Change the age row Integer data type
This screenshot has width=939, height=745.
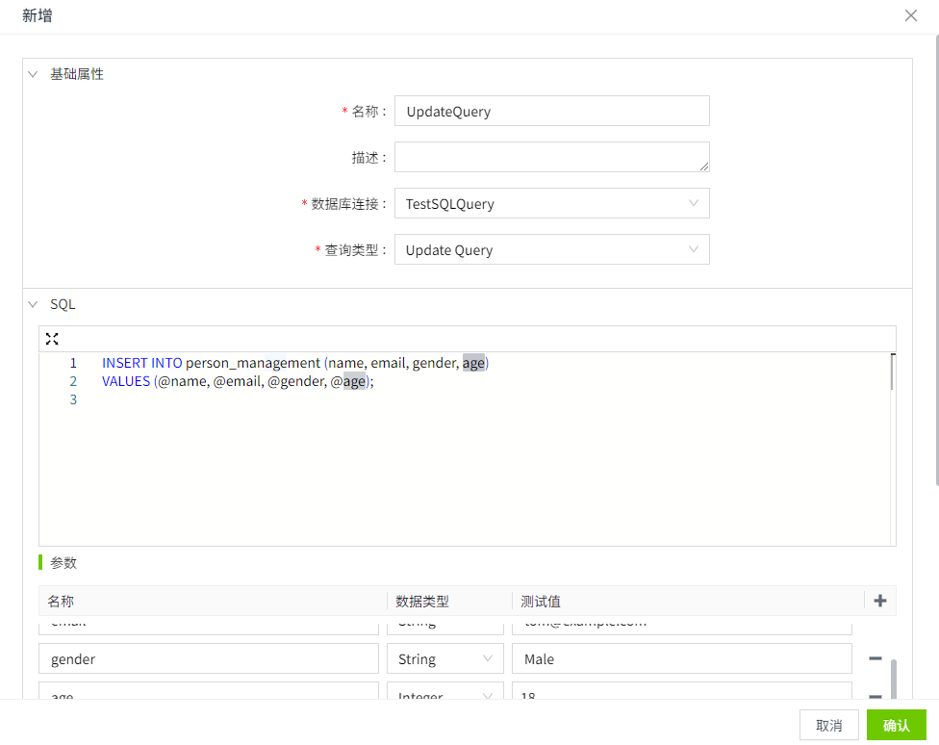(x=444, y=693)
